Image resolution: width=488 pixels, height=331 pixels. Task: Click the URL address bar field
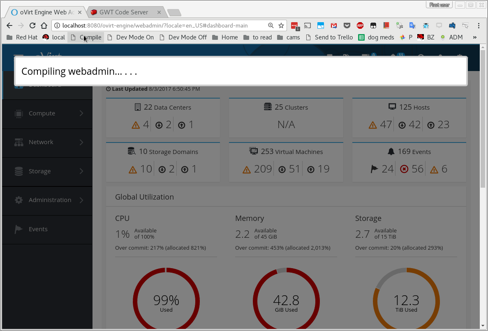(160, 25)
